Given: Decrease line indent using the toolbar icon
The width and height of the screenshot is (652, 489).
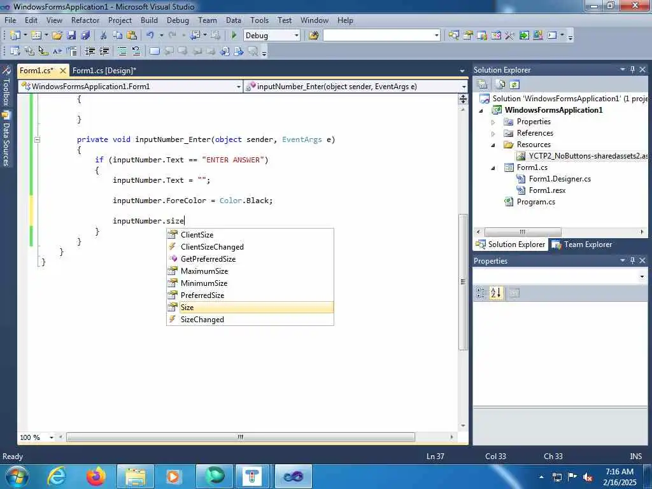Looking at the screenshot, I should pyautogui.click(x=90, y=51).
